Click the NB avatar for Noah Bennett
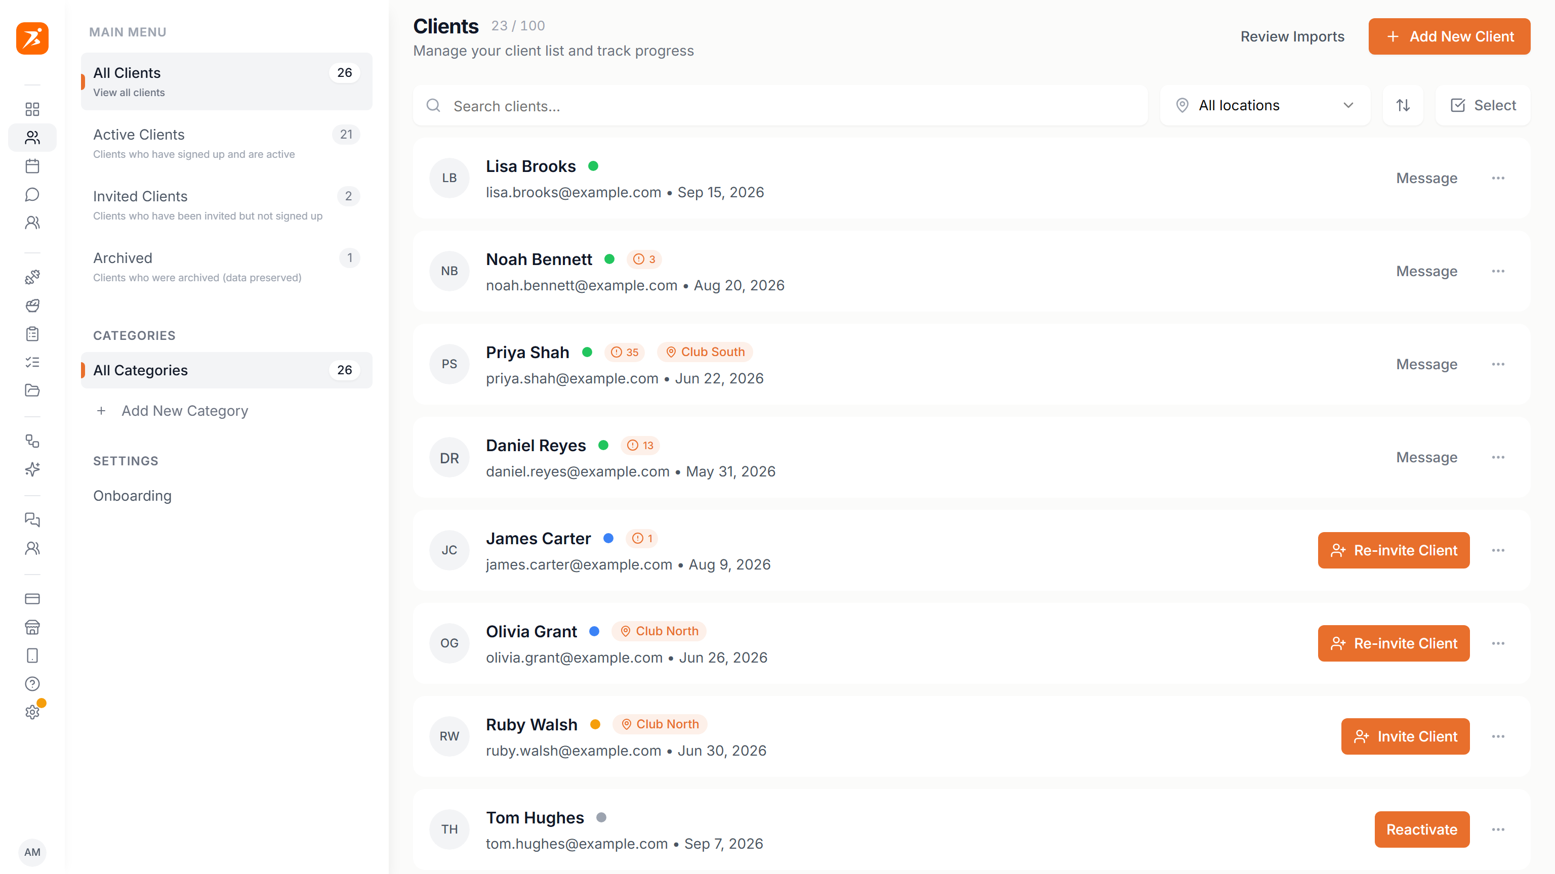Screen dimensions: 1555x874 click(449, 271)
